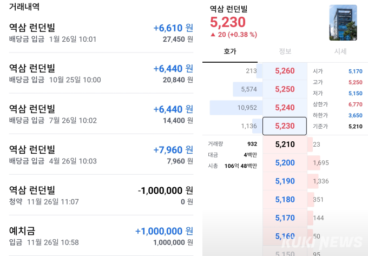368x256 pixels.
Task: Open the 4월 26일 +7,960 원 dividend entry
Action: 101,154
